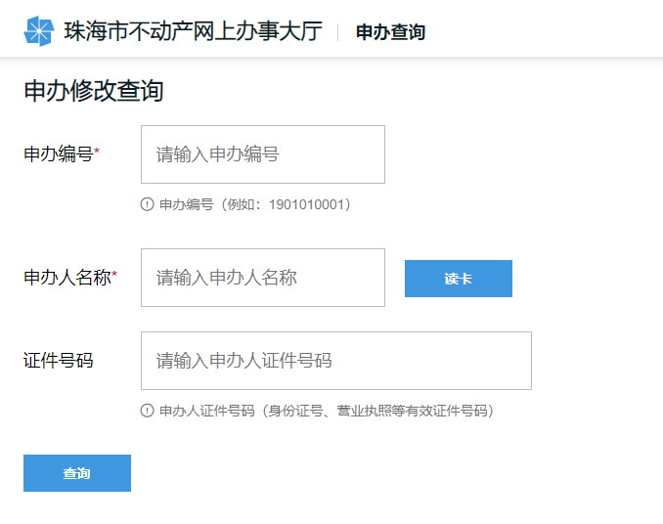Click the red asterisk after 申办编号
The image size is (663, 524).
pos(97,153)
